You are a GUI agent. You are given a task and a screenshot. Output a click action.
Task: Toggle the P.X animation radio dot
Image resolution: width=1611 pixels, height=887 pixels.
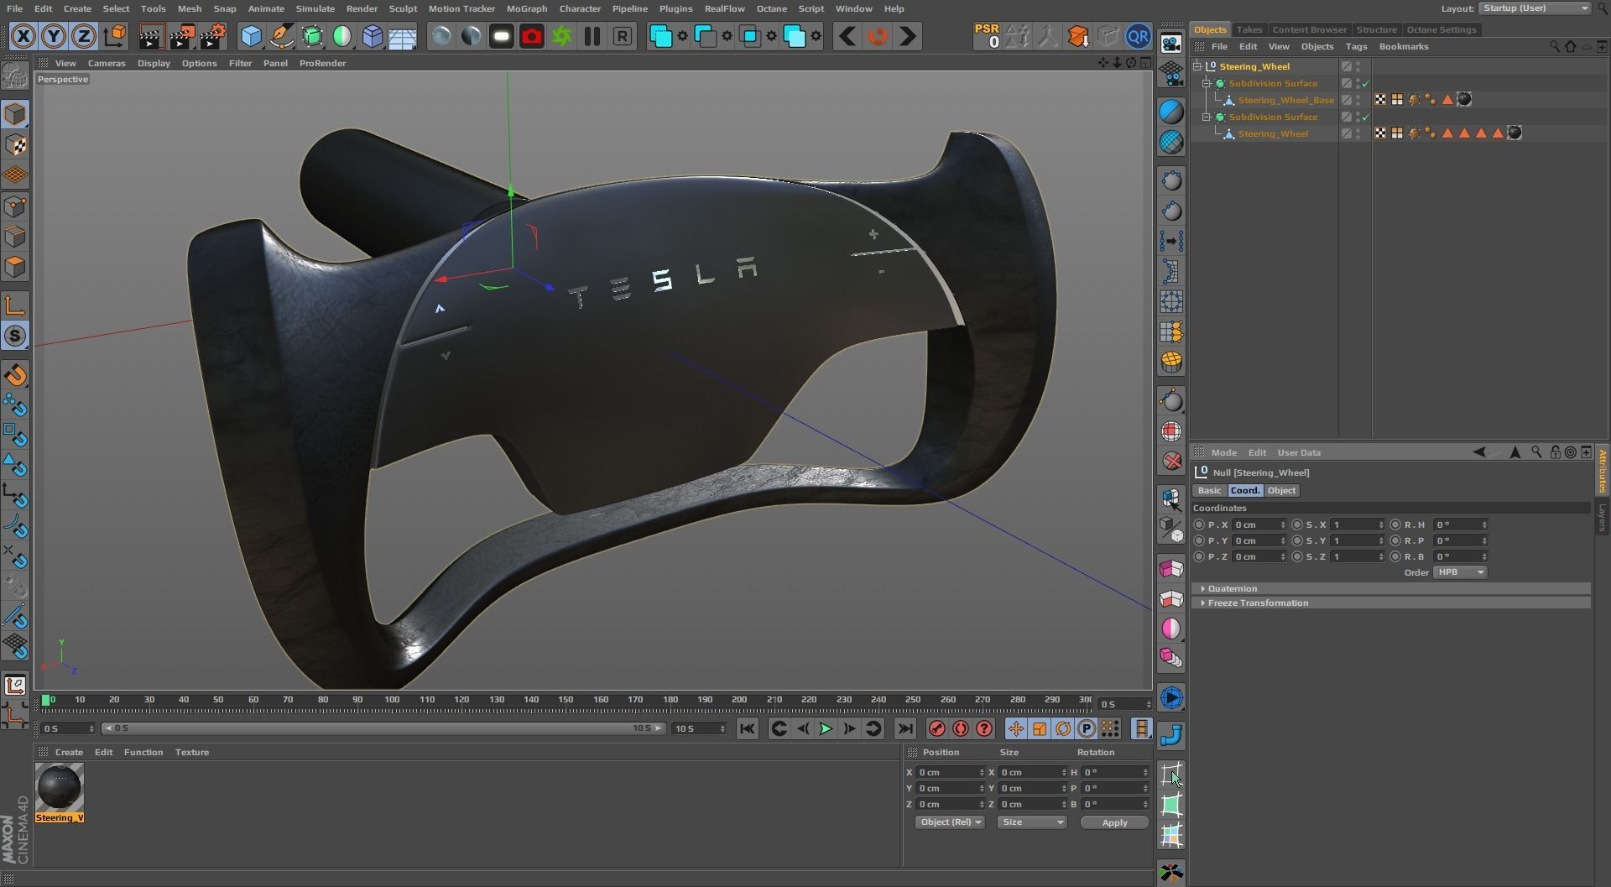[x=1199, y=524]
